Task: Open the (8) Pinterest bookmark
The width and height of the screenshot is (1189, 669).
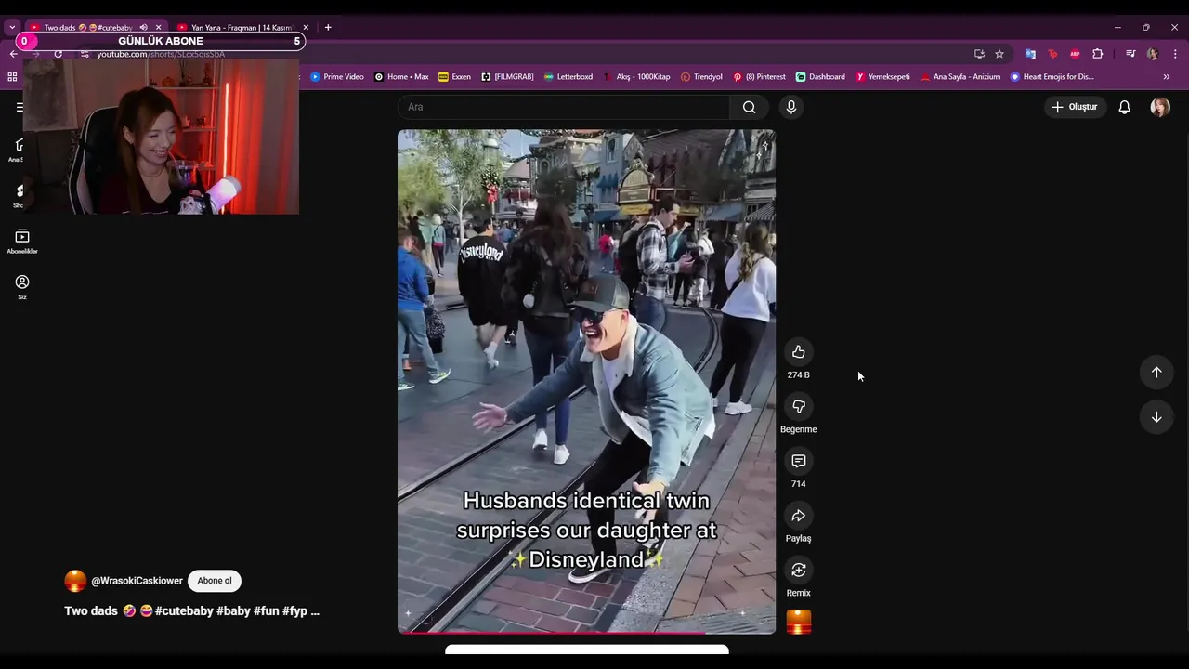Action: tap(759, 77)
